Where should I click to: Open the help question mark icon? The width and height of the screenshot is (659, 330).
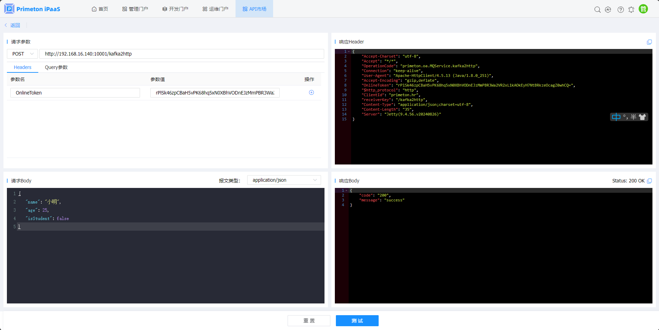[620, 10]
